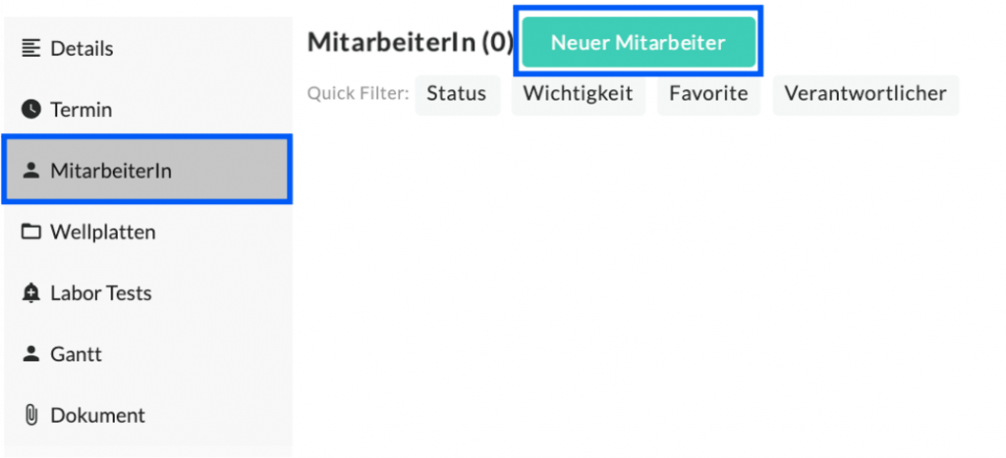Go to the Wellplatten section
The image size is (1006, 458).
[102, 232]
